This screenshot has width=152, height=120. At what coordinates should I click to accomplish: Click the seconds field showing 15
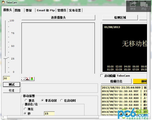tap(49, 113)
